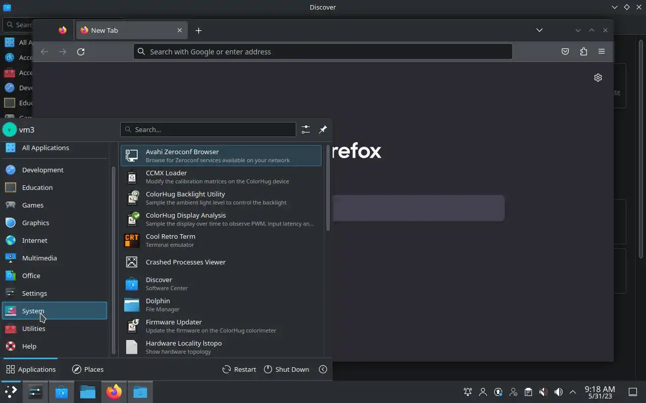Open Firefox list all tabs dropdown
646x403 pixels.
pyautogui.click(x=540, y=30)
